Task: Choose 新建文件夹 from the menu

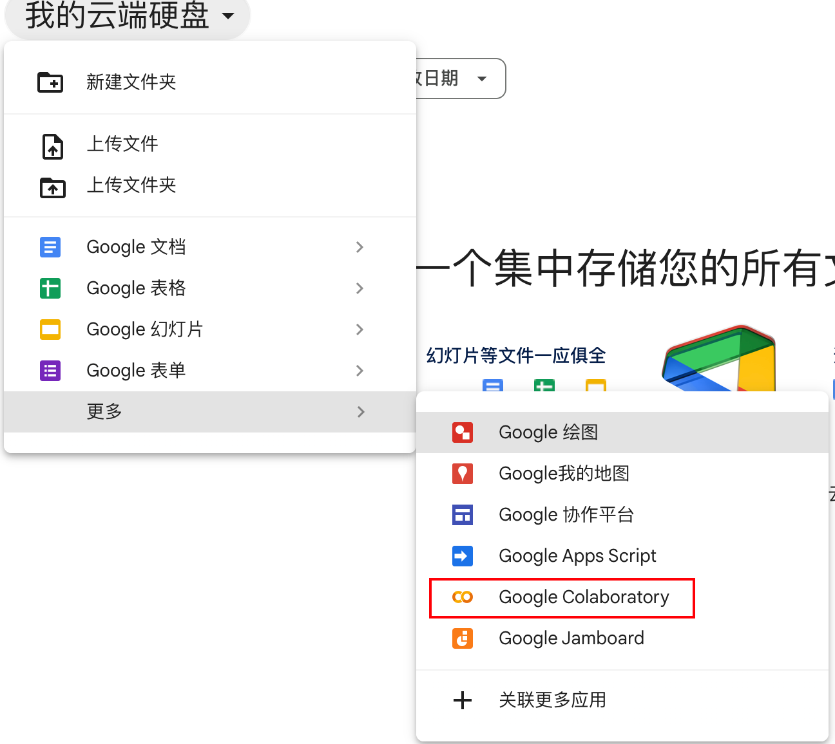Action: pyautogui.click(x=210, y=82)
